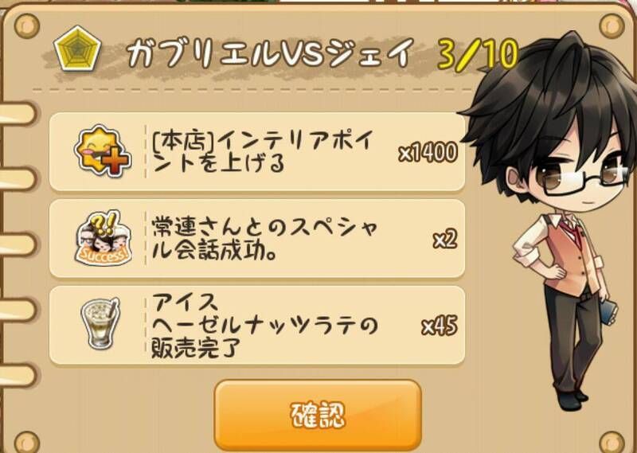Image resolution: width=637 pixels, height=453 pixels.
Task: Tap the Success special conversation icon
Action: [x=104, y=238]
